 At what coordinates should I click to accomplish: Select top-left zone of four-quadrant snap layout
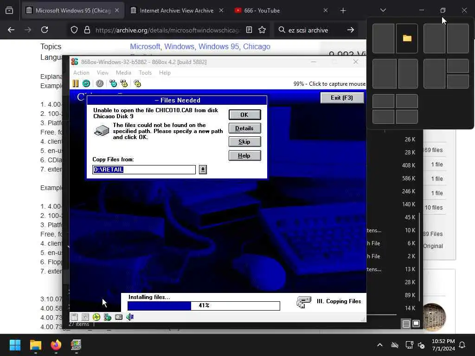[x=383, y=101]
